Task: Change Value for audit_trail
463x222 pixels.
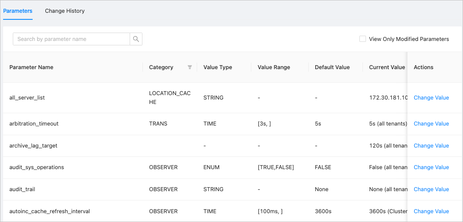Action: click(431, 189)
